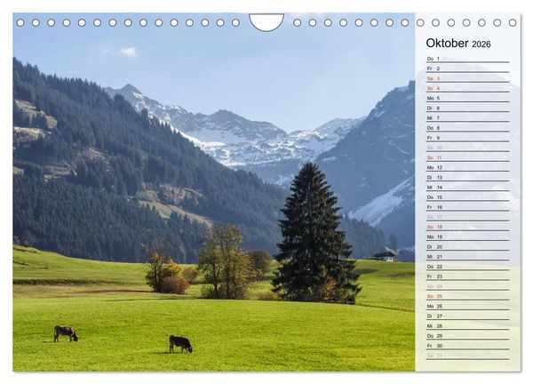The width and height of the screenshot is (533, 384).
Task: Select the "Fr 23" calendar row
Action: point(467,276)
